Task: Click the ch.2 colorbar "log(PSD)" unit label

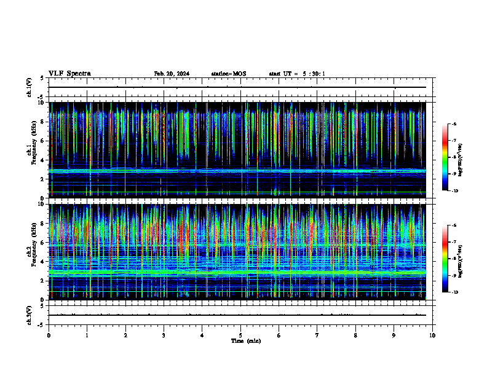Action: coord(461,261)
